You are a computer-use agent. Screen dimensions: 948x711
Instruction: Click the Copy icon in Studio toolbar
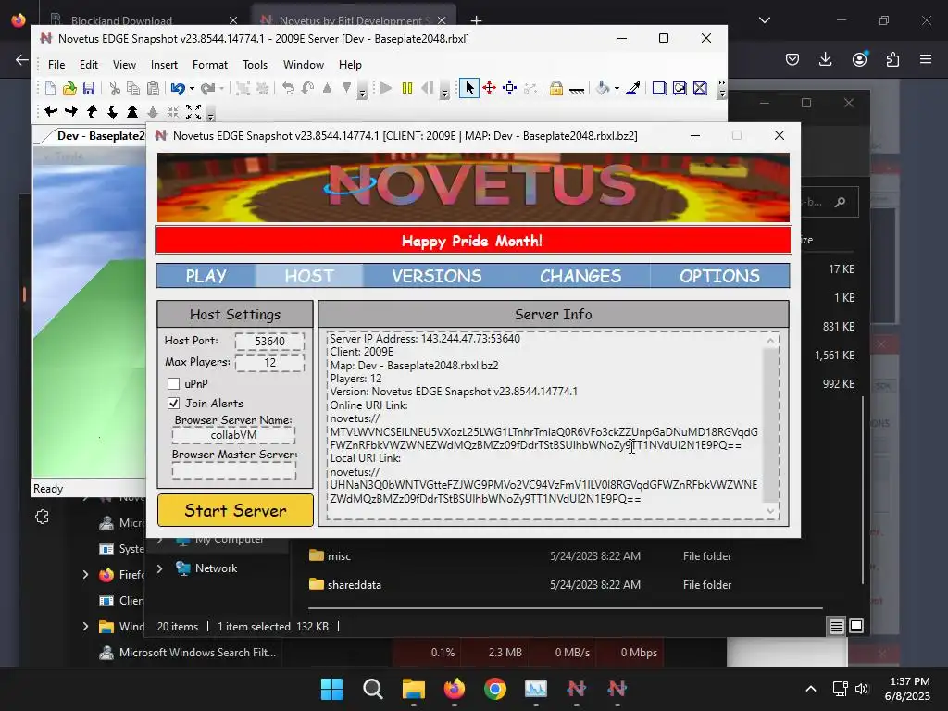point(133,89)
